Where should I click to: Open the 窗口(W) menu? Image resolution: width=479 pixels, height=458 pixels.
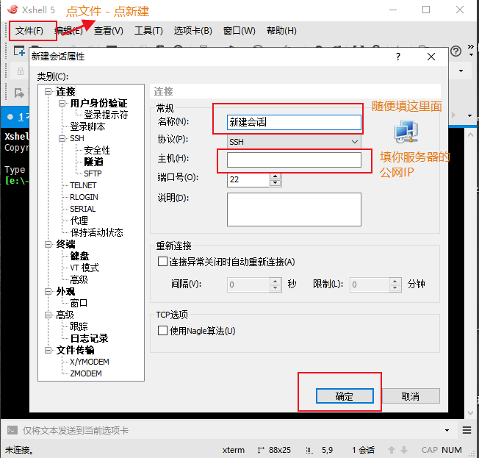pos(239,31)
